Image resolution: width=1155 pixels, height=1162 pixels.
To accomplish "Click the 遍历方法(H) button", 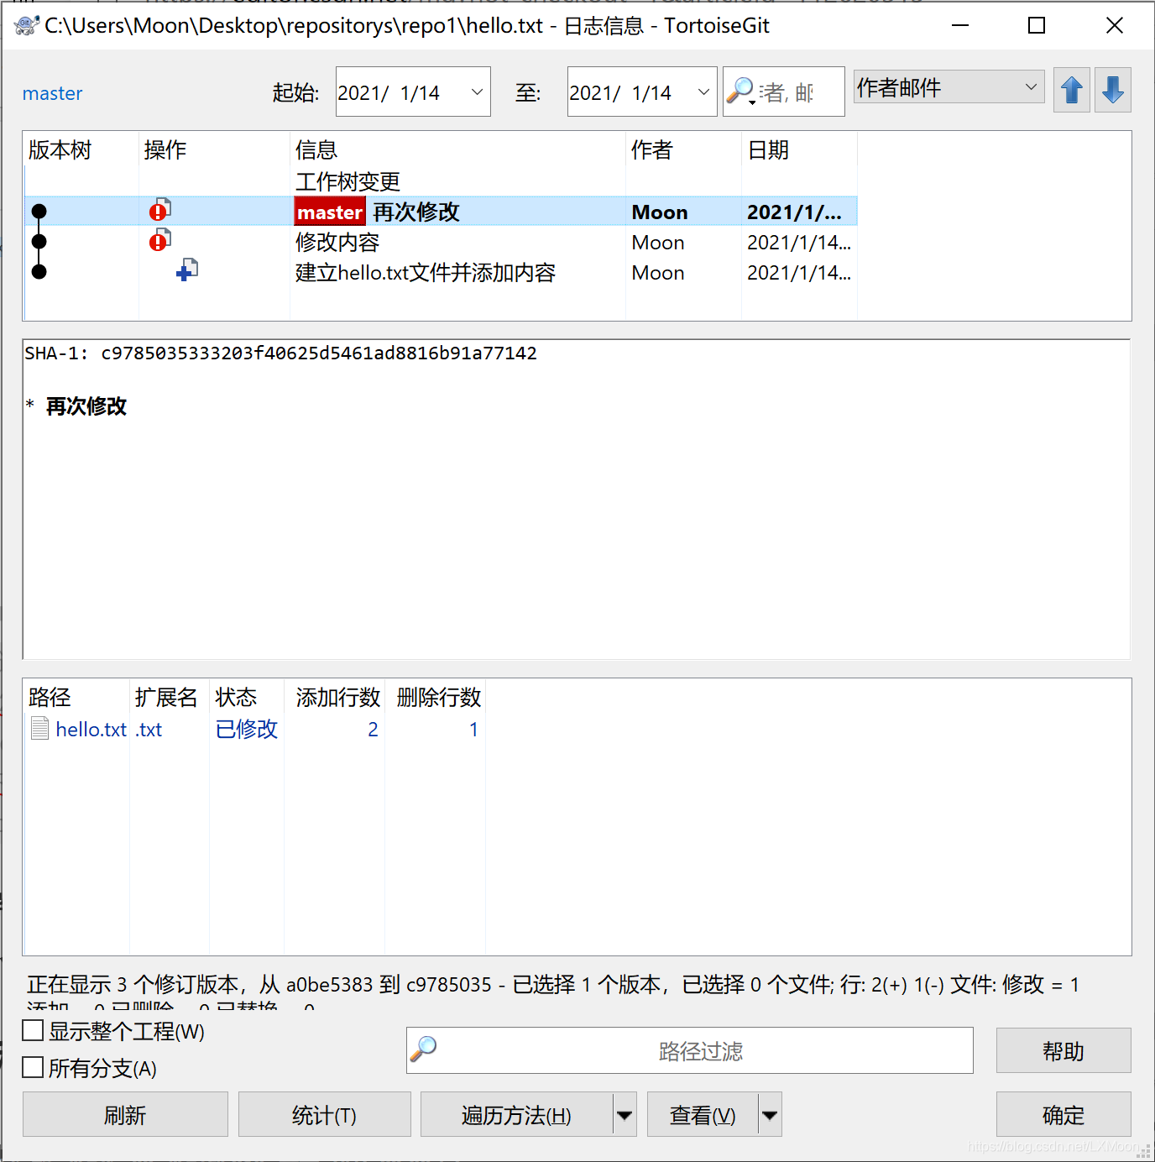I will 516,1114.
